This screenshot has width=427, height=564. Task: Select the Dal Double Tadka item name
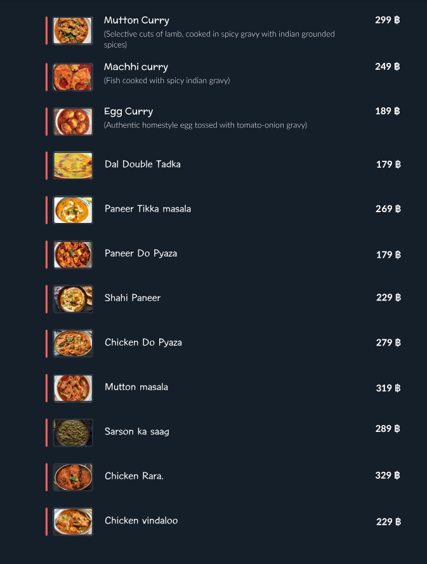(x=143, y=164)
